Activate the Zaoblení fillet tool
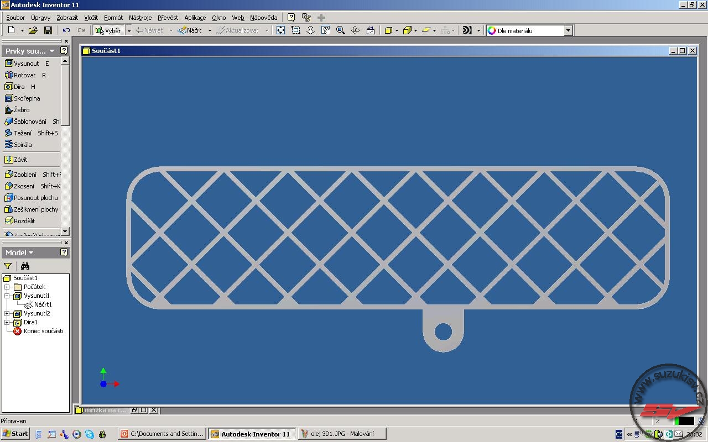708x442 pixels. coord(25,175)
